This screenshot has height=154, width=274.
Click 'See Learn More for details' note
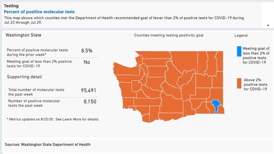[x=77, y=119]
